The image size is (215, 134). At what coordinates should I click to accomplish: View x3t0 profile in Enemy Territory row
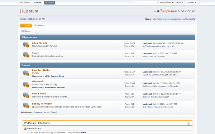(171, 107)
